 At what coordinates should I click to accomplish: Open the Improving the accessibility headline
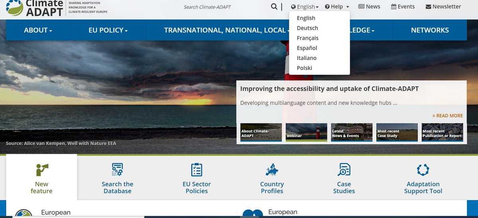pyautogui.click(x=329, y=88)
